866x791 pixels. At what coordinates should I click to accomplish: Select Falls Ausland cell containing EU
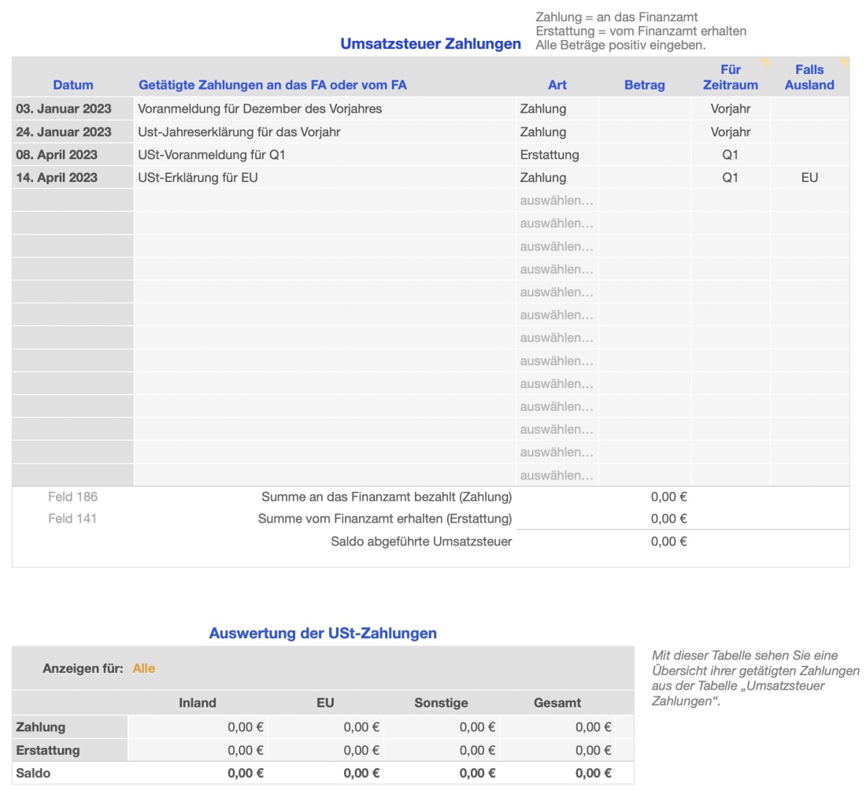[x=809, y=177]
